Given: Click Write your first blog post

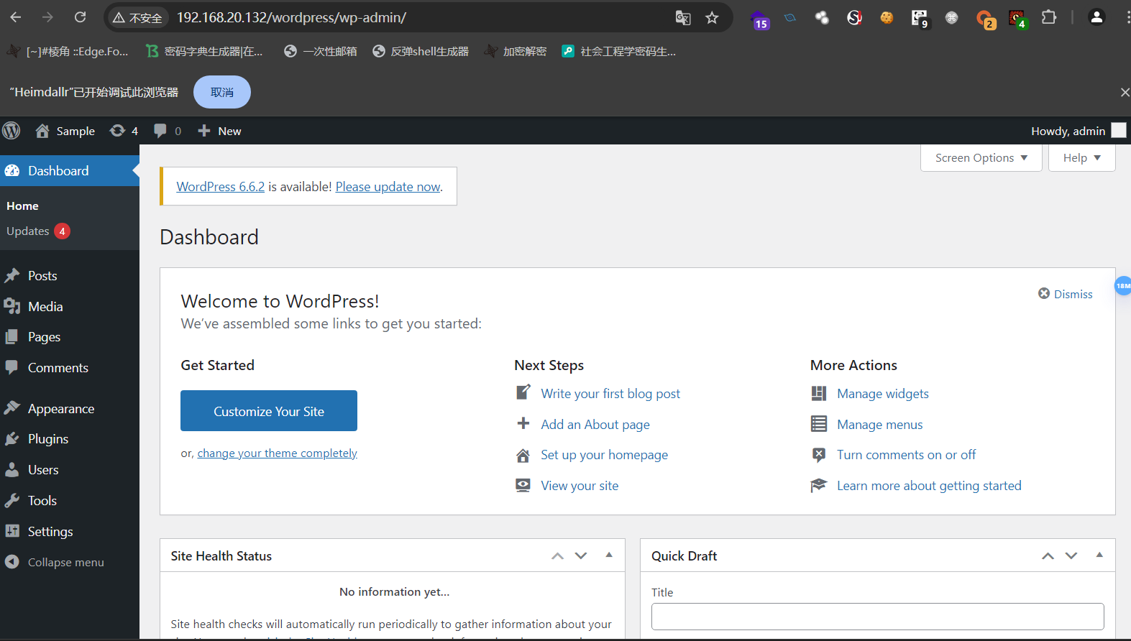Looking at the screenshot, I should pyautogui.click(x=610, y=394).
